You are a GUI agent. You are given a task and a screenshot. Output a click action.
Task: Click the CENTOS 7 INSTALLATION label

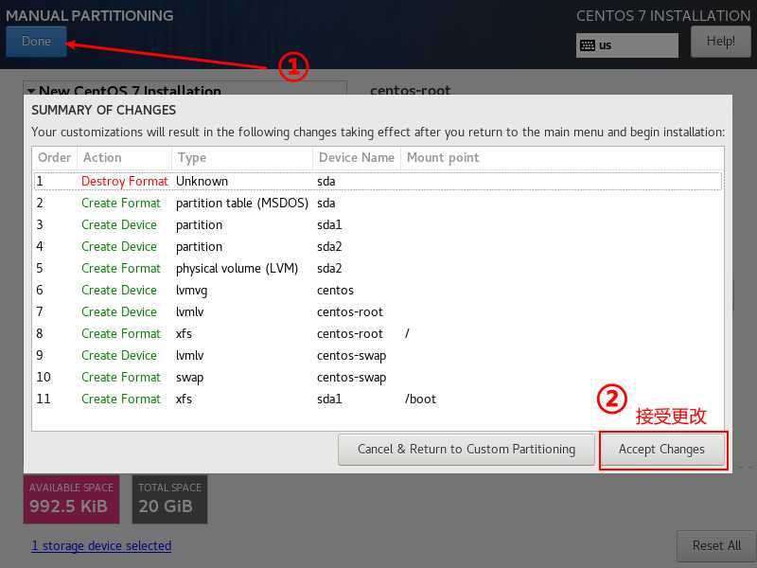[663, 16]
